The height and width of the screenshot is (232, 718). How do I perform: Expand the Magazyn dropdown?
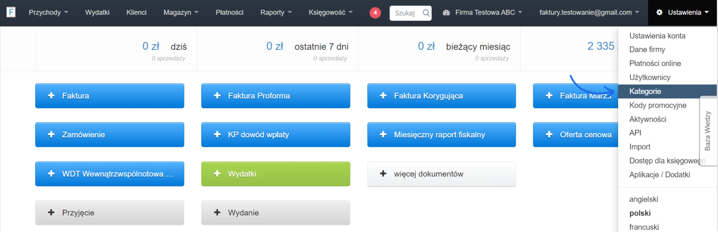click(x=181, y=12)
